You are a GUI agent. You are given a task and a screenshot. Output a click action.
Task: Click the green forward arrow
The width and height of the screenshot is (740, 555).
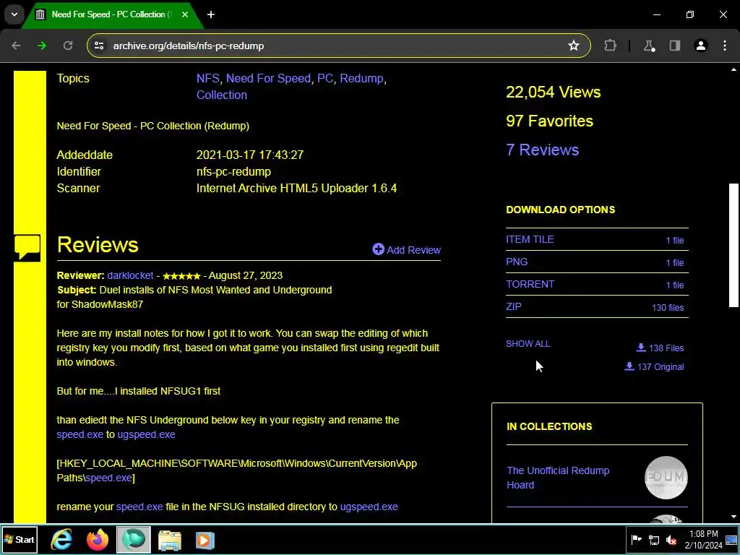pos(42,46)
